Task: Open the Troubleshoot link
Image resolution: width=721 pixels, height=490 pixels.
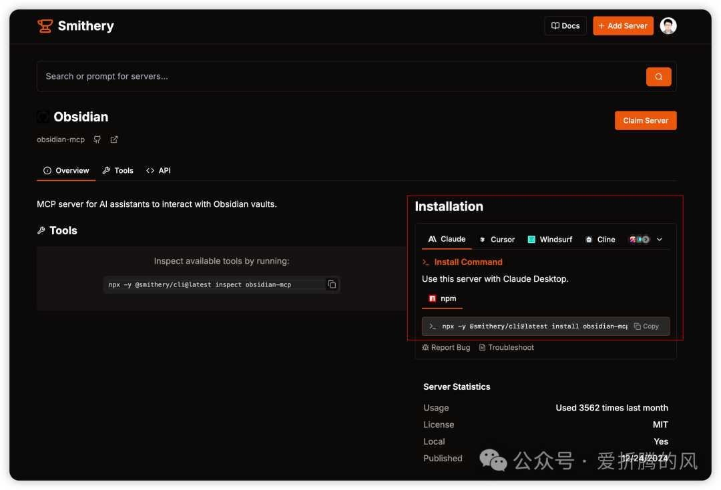Action: (x=506, y=348)
